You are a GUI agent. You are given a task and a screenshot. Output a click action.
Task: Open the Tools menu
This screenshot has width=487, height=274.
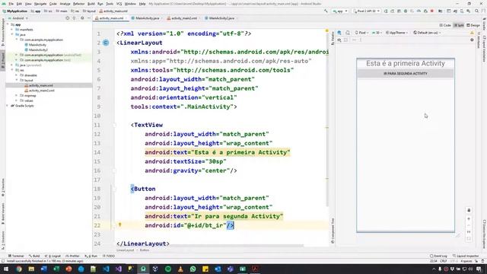(110, 4)
